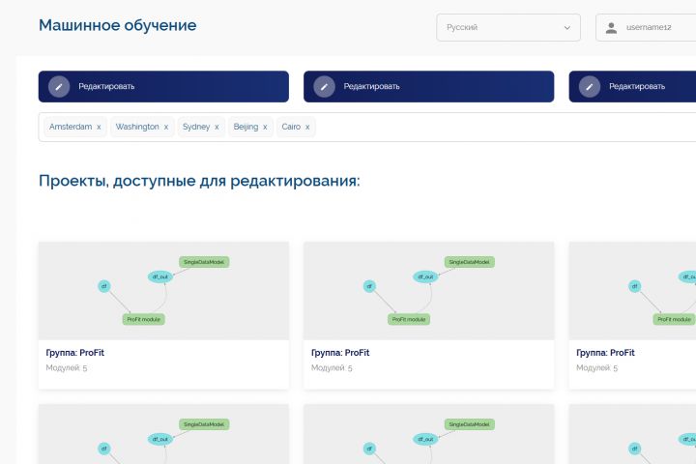Click Модулей: 5 in third top-row card

[597, 368]
